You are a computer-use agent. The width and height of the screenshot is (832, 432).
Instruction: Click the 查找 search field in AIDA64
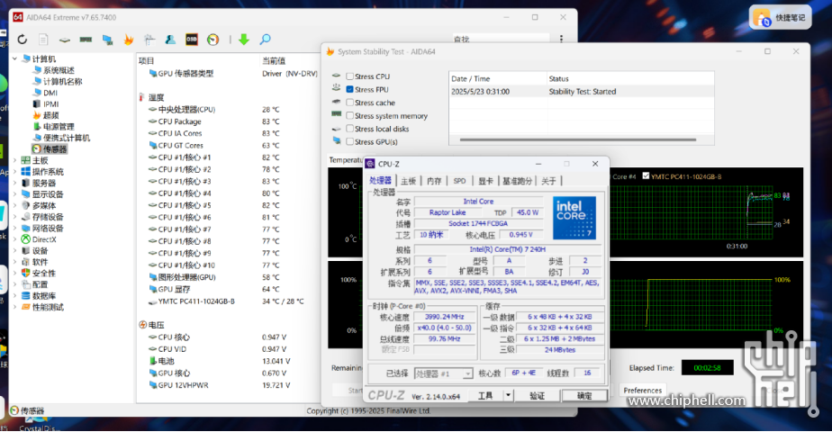tap(500, 39)
